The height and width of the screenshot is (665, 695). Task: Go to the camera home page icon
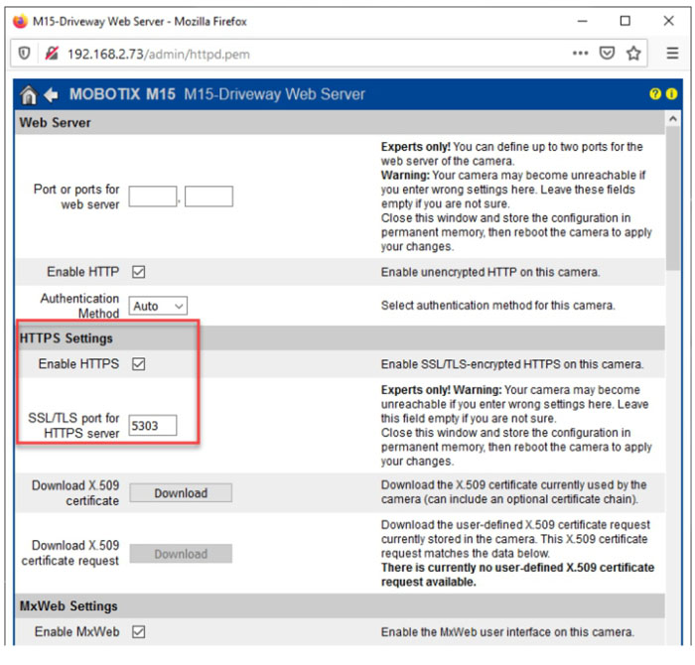coord(29,94)
